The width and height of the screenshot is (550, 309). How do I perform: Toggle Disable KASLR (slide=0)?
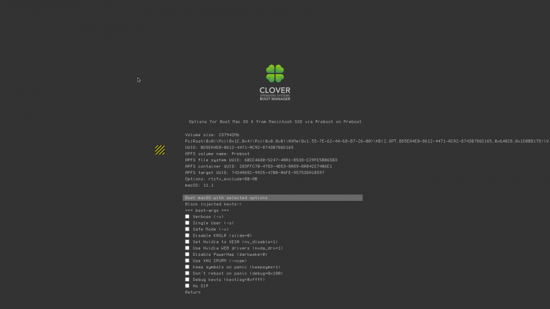[x=187, y=235]
